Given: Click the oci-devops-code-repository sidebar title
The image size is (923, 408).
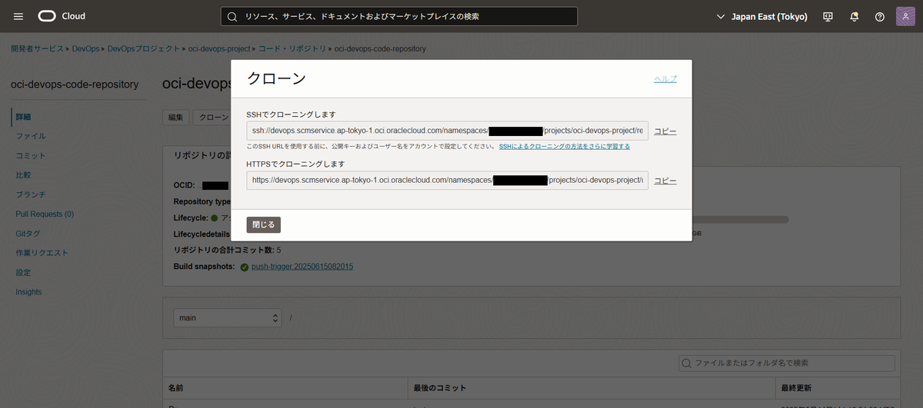Looking at the screenshot, I should (75, 85).
